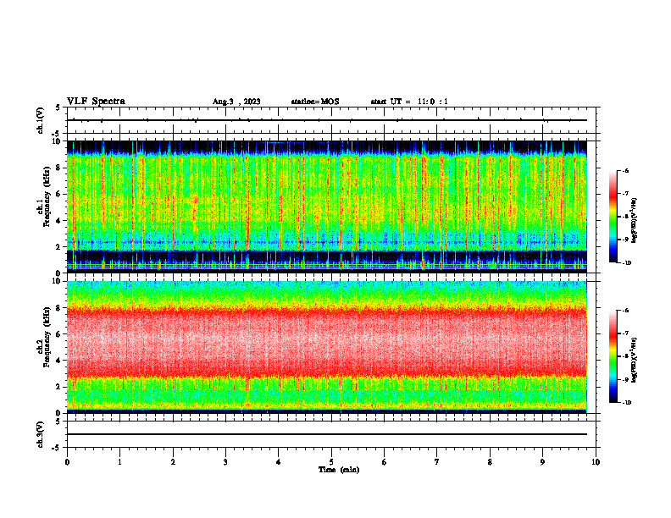Click time axis tick label "0"
671x518 pixels.
click(67, 462)
